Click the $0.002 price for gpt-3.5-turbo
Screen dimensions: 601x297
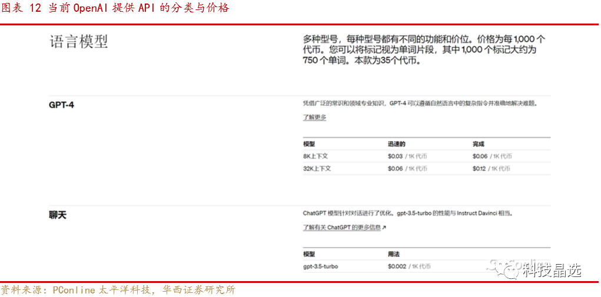(x=397, y=266)
